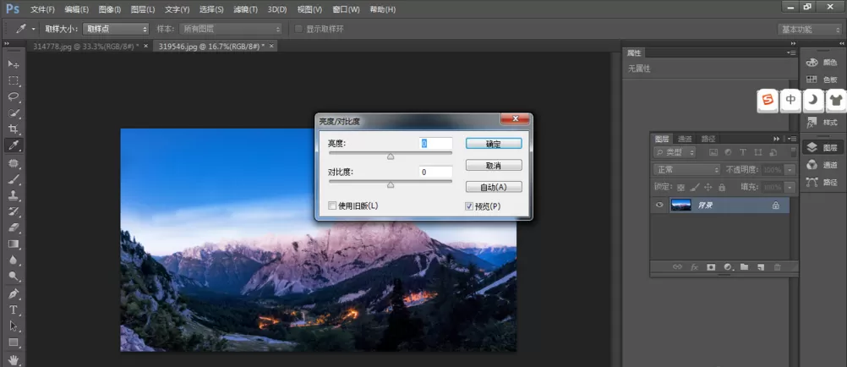Uncheck the 预览(P) checkbox
The width and height of the screenshot is (847, 367).
tap(469, 206)
